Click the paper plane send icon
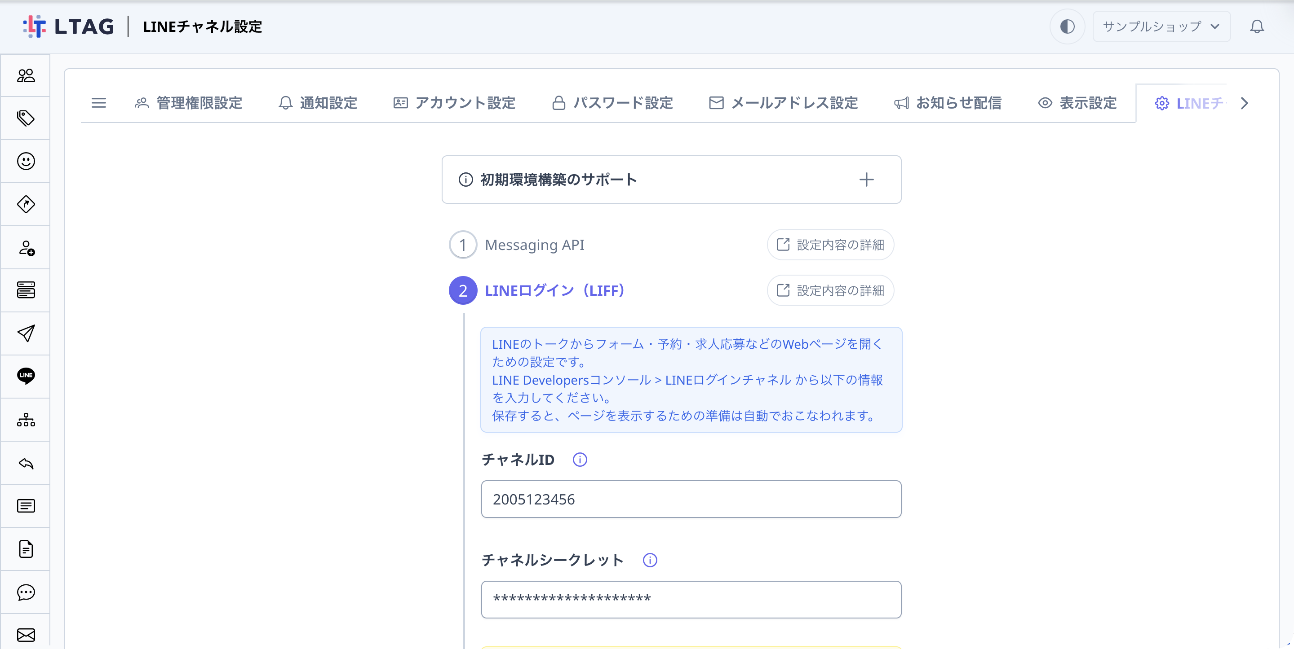 pos(26,333)
